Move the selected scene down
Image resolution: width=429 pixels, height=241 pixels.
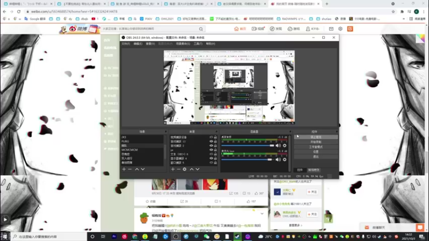(143, 169)
